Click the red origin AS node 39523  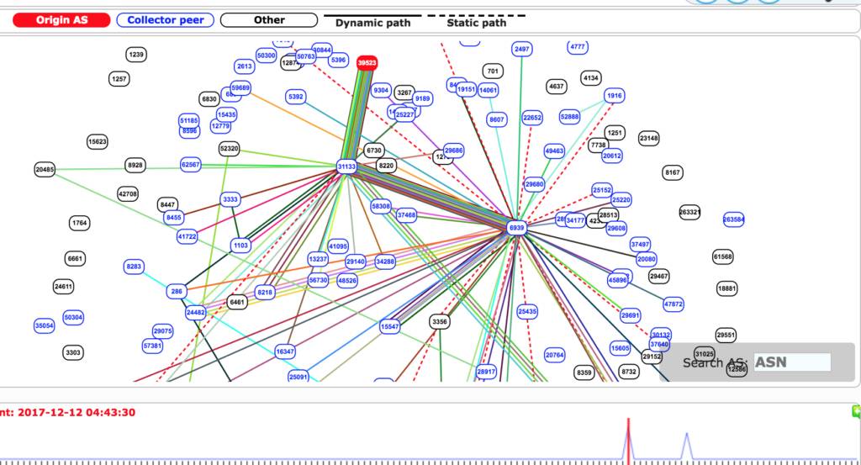point(367,62)
